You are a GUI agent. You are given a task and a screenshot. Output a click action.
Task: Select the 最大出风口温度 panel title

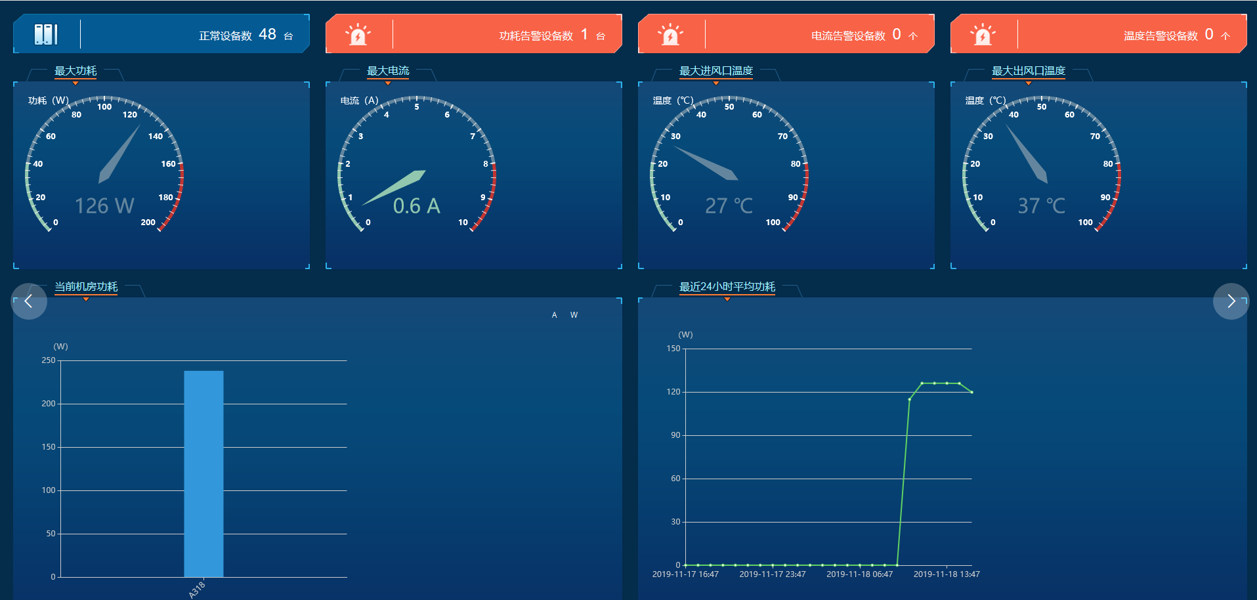click(1029, 71)
